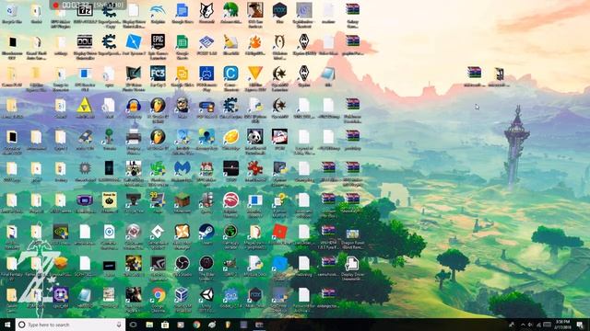Launch the red Roblox Player icon
The width and height of the screenshot is (590, 331).
coord(279,232)
